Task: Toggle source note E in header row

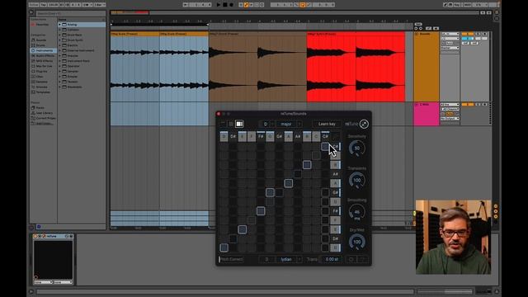Action: pos(242,136)
